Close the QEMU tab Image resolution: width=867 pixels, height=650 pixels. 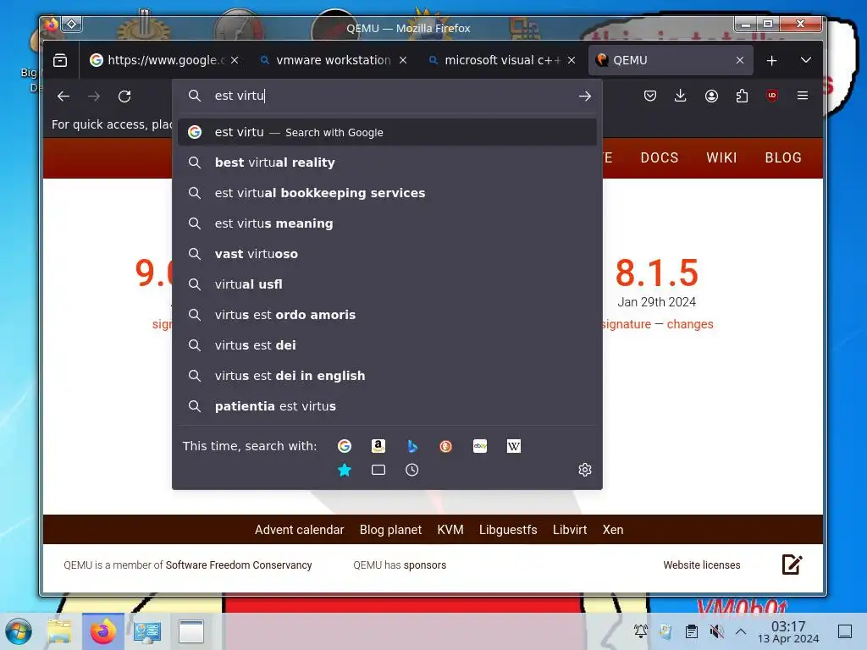coord(740,60)
